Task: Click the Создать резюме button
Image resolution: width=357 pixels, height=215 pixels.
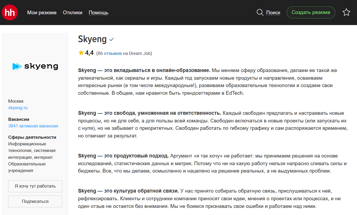Action: (311, 12)
